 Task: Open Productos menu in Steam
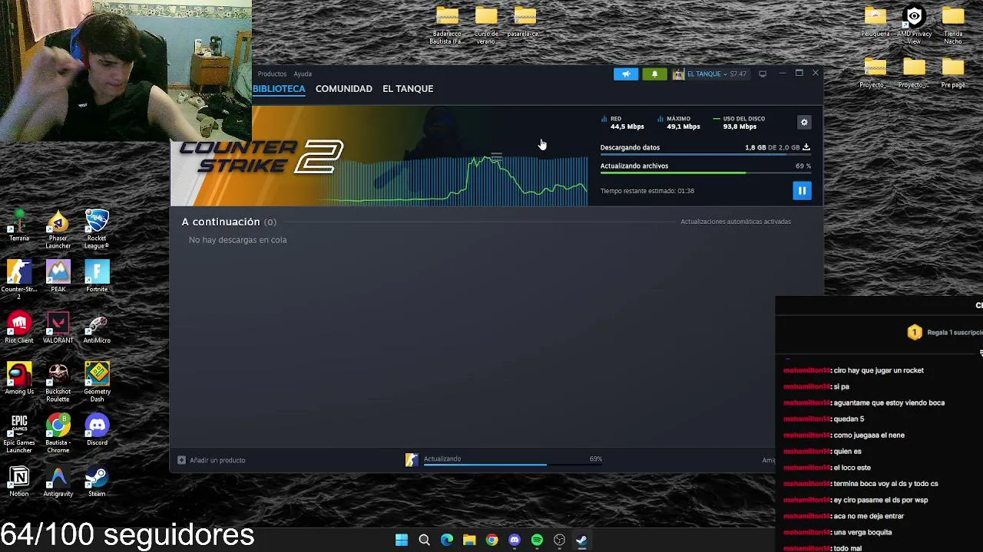[x=272, y=74]
